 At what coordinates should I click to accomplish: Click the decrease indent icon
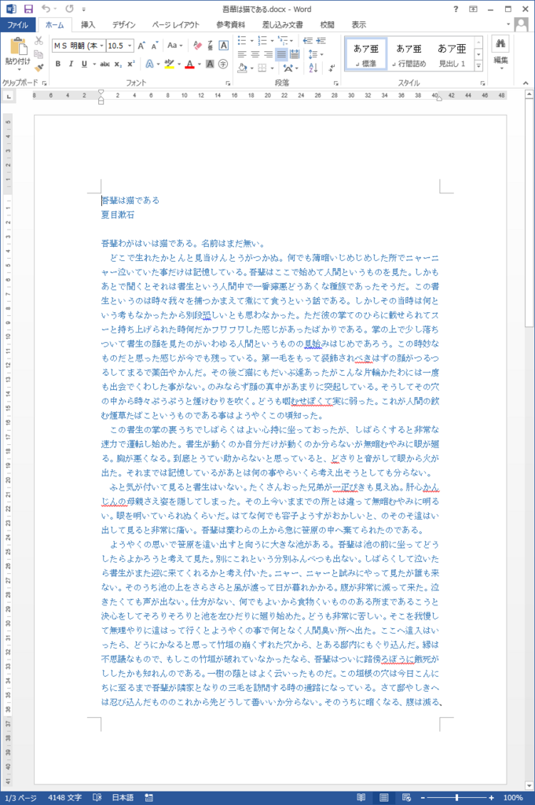(308, 41)
